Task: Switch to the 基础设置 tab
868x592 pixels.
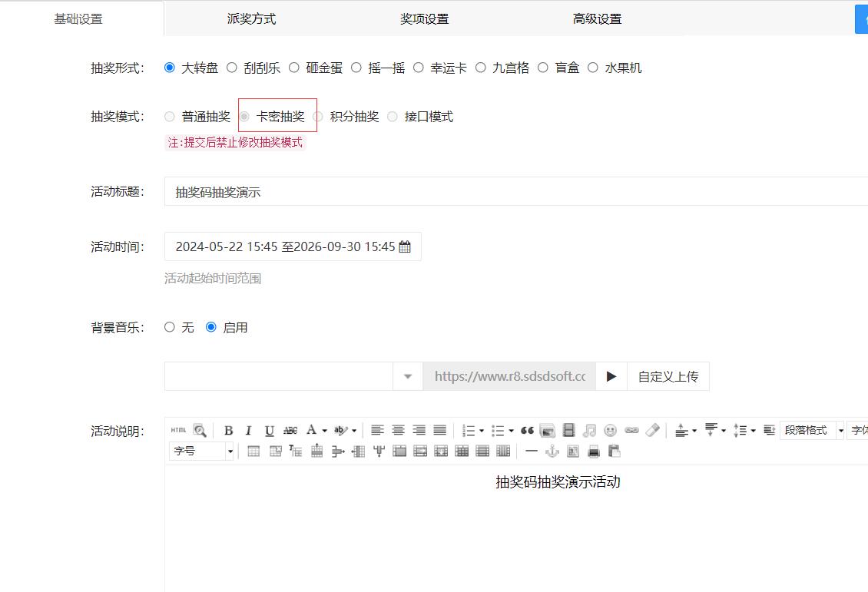Action: [78, 18]
